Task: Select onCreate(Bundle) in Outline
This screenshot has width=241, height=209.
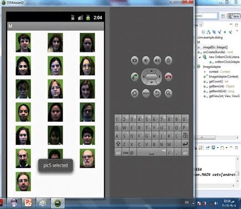Action: [x=218, y=52]
